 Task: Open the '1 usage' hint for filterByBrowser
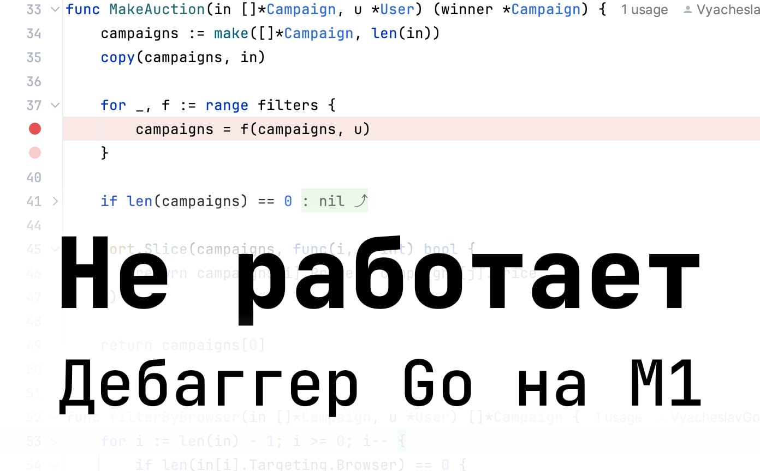point(618,418)
